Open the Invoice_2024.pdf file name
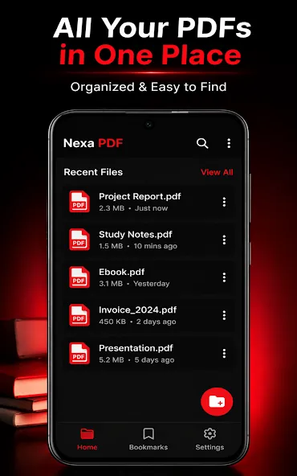The height and width of the screenshot is (476, 297). (138, 310)
